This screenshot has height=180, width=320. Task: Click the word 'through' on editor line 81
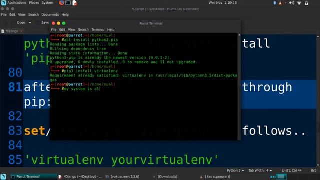[x=267, y=88]
